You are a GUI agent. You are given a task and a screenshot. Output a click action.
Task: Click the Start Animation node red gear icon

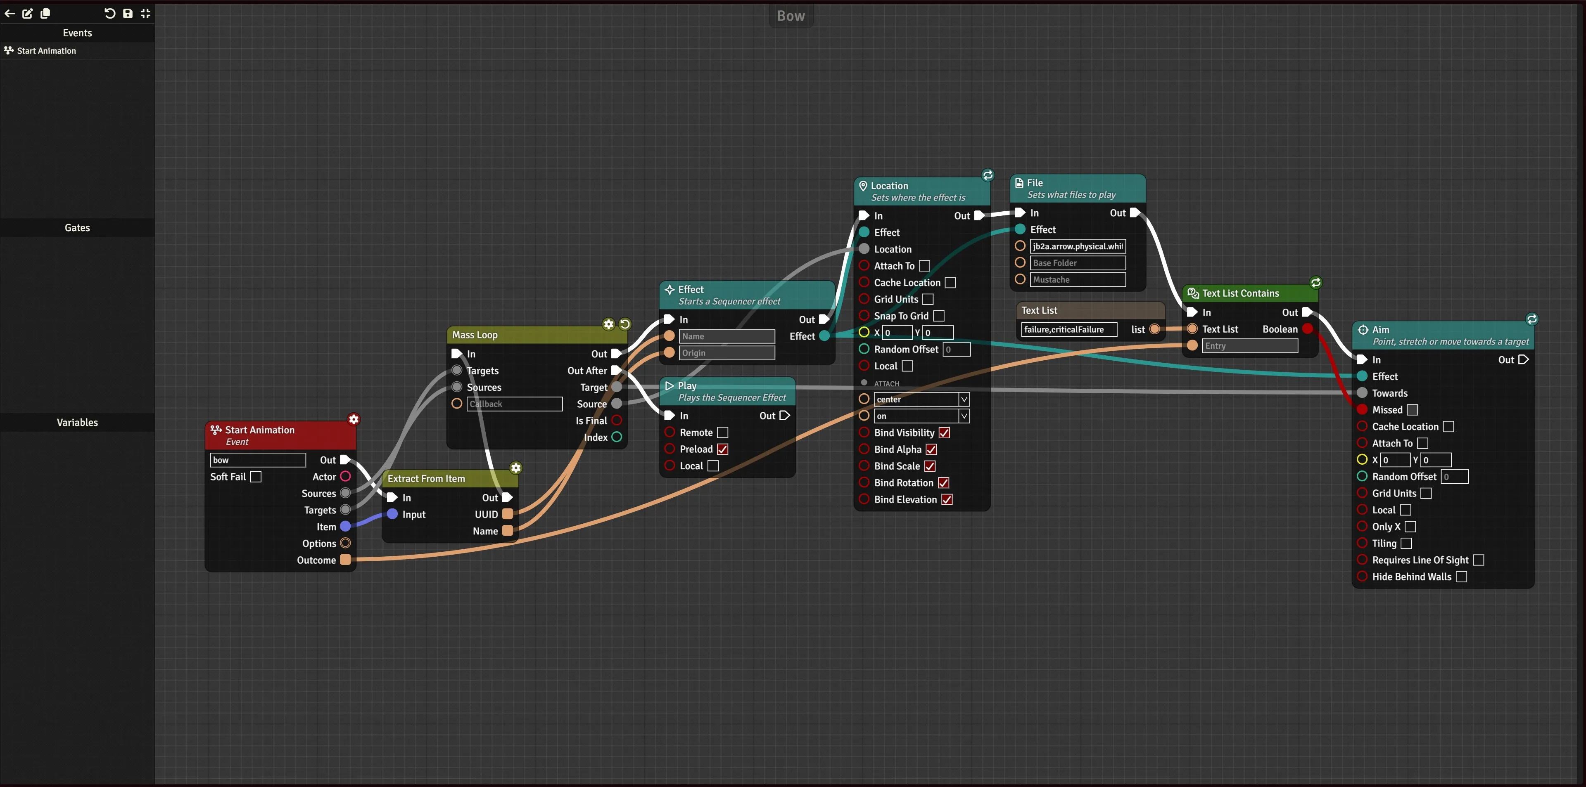pos(354,419)
